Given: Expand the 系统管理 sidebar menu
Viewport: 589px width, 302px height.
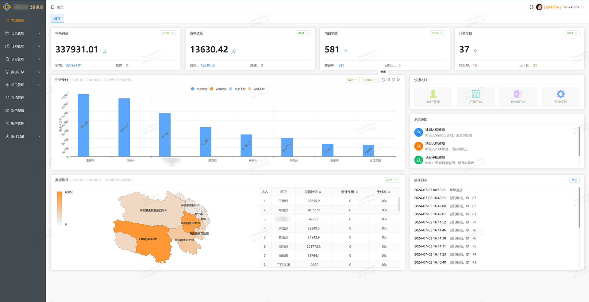Looking at the screenshot, I should [x=23, y=98].
